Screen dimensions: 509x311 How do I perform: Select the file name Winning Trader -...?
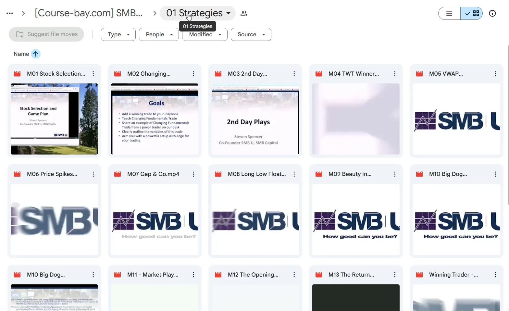(453, 275)
